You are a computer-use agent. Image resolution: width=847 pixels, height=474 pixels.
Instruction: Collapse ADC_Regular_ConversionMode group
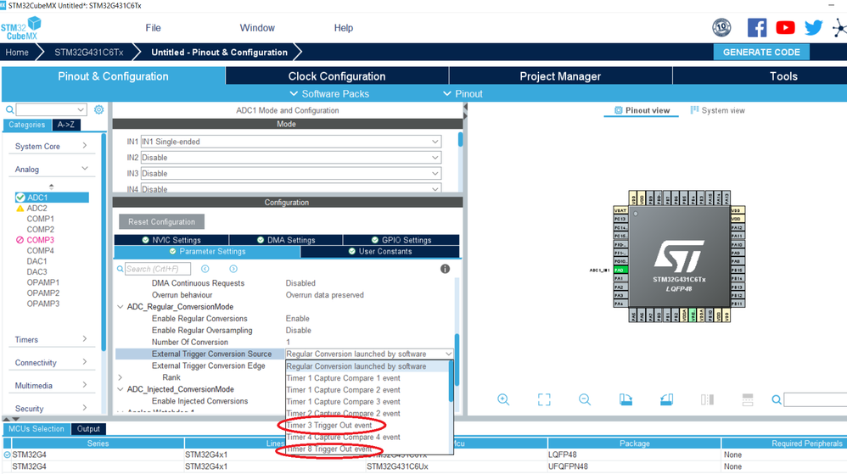tap(120, 307)
